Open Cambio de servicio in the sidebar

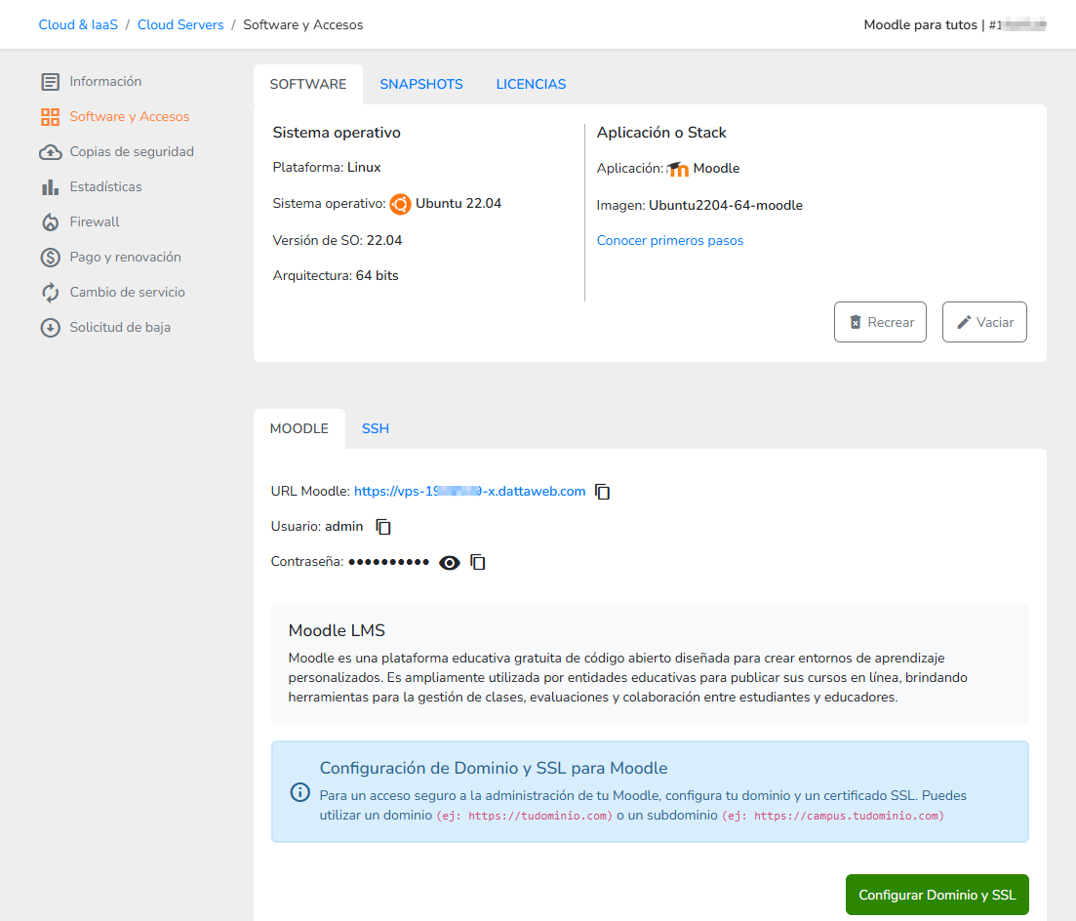[x=128, y=293]
